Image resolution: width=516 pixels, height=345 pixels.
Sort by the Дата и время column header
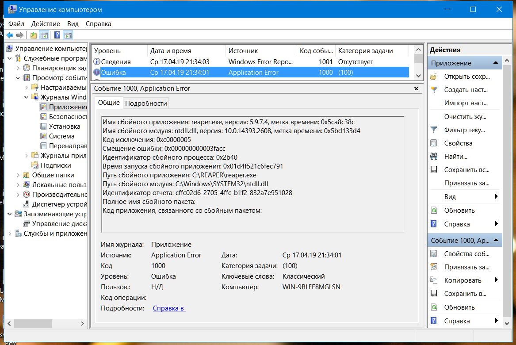pos(187,51)
